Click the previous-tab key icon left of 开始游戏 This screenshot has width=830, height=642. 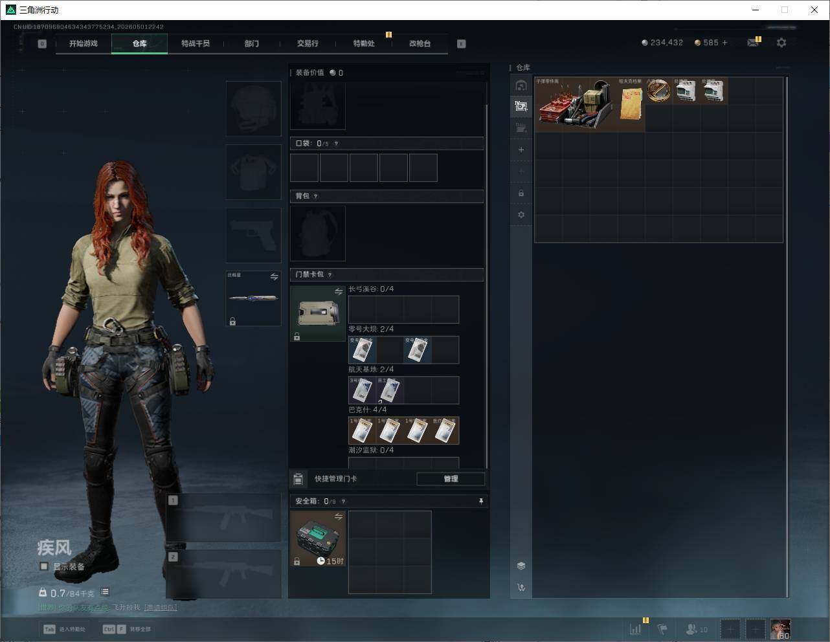coord(42,44)
